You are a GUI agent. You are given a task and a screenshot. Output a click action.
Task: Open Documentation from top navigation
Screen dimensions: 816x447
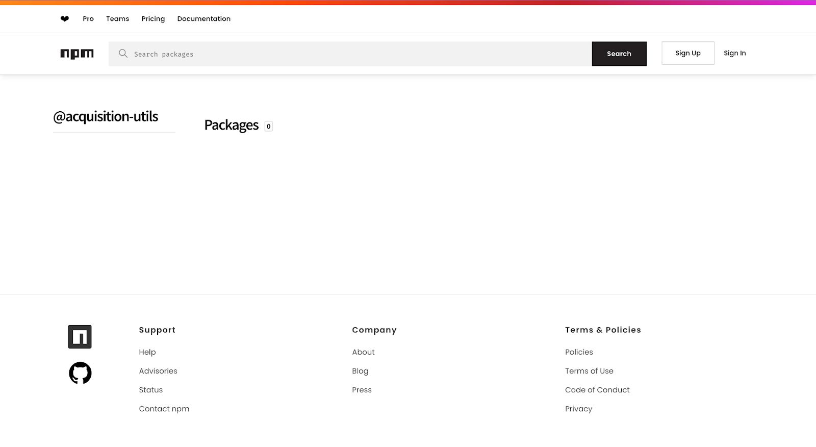(x=204, y=19)
